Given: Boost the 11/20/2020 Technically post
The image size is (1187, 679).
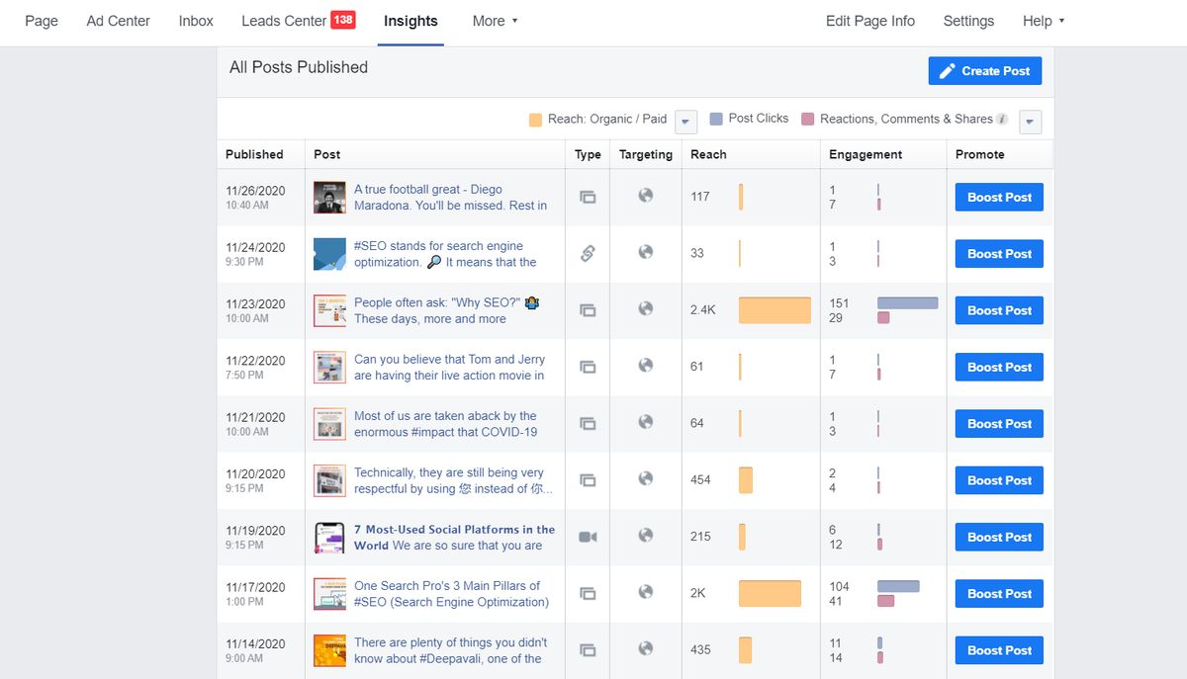Looking at the screenshot, I should [x=999, y=480].
